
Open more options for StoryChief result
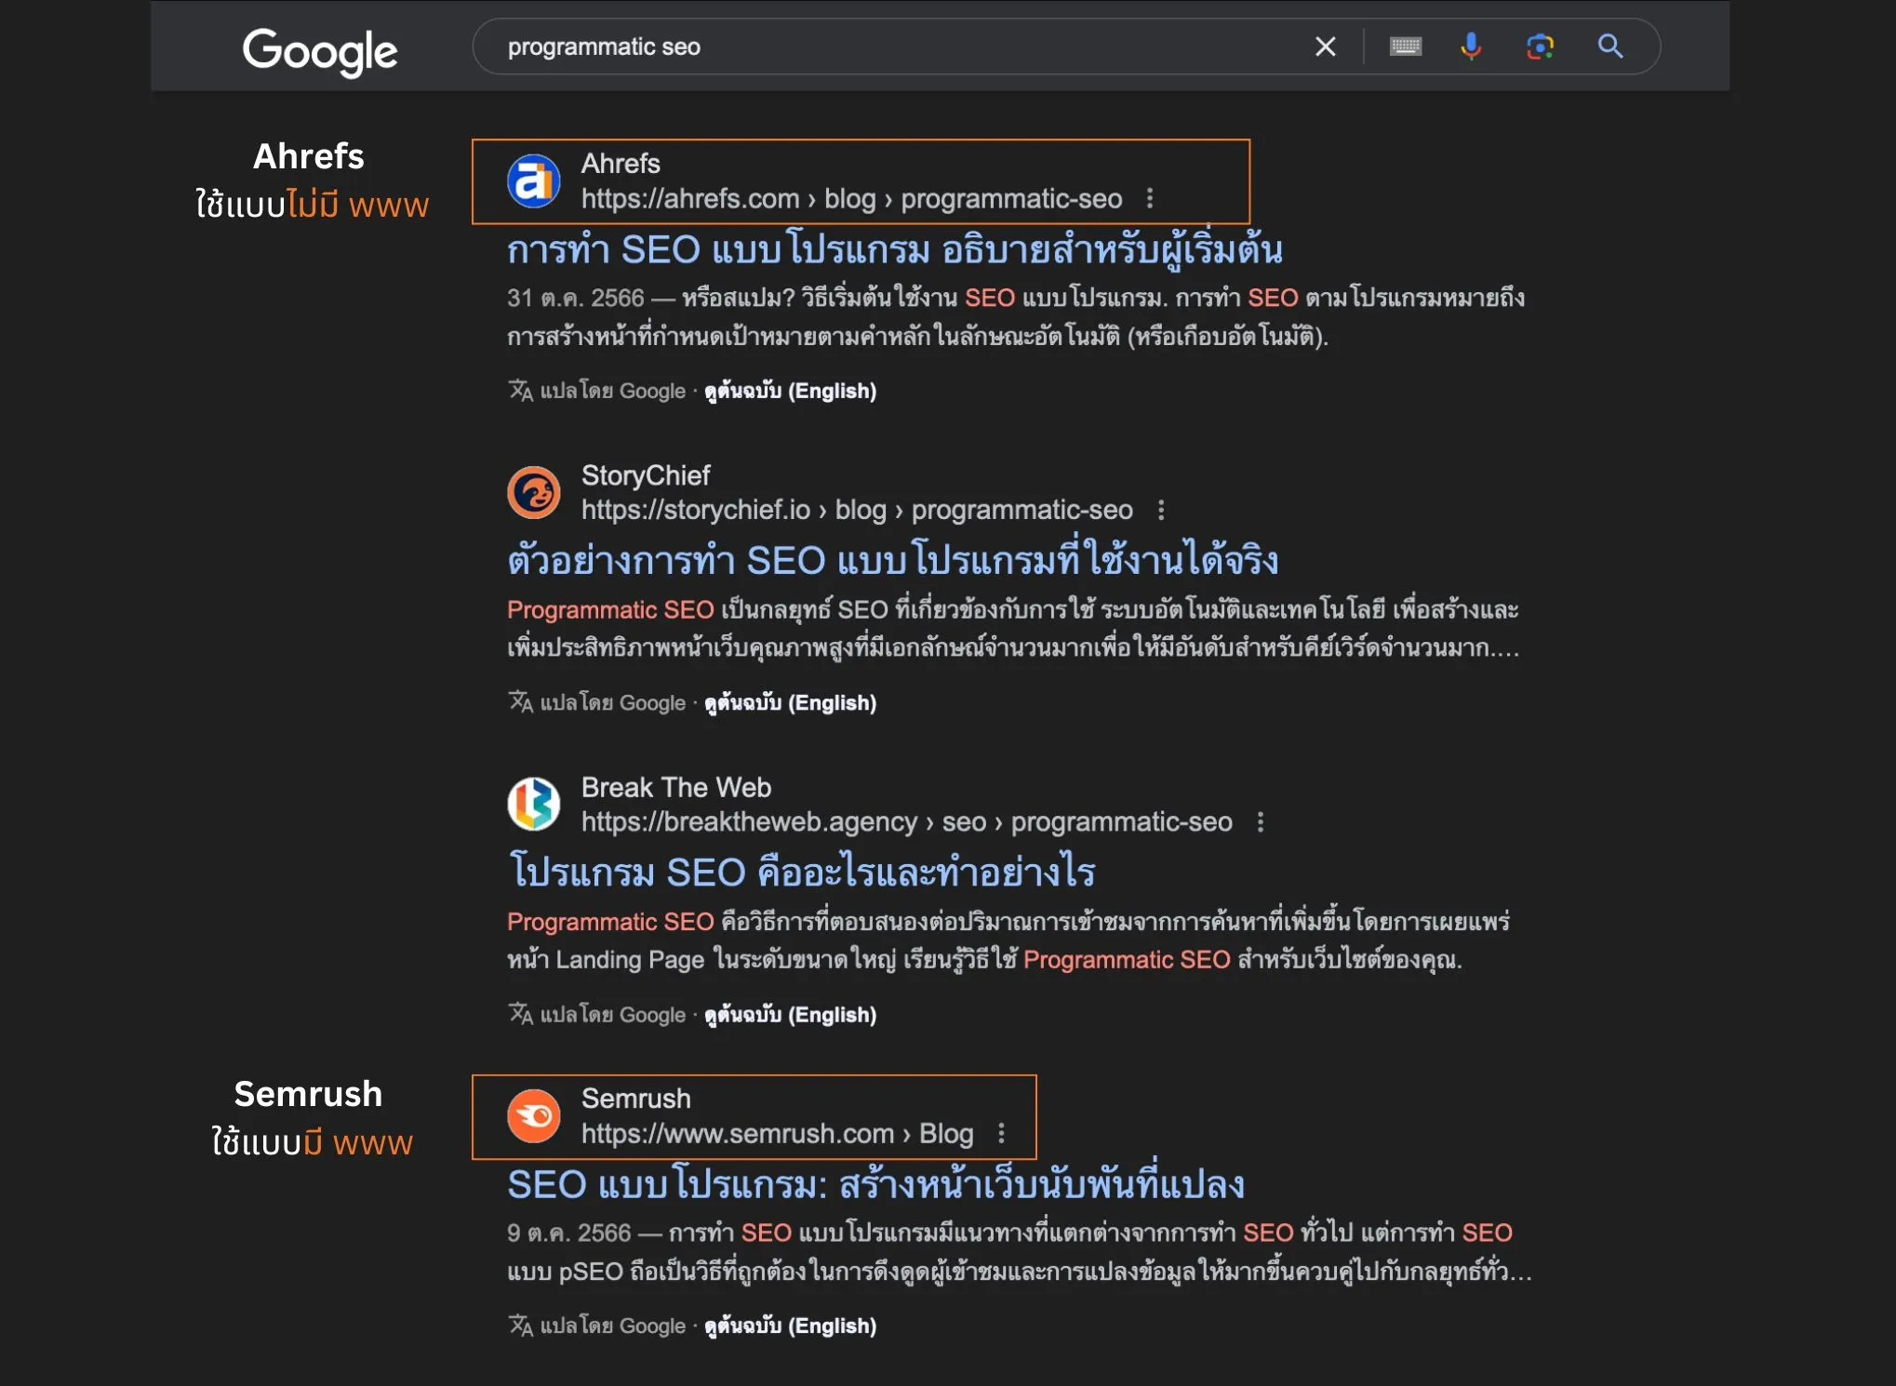coord(1161,510)
